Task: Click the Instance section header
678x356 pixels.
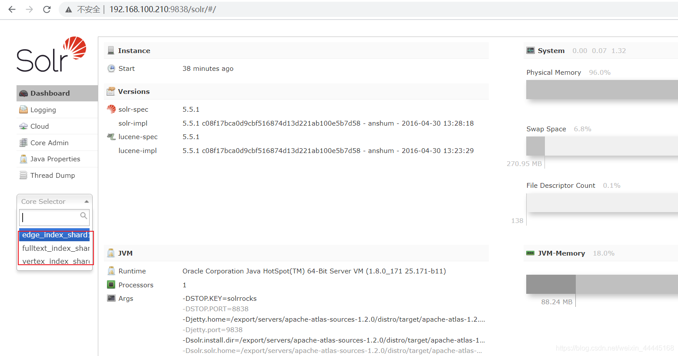Action: click(297, 50)
